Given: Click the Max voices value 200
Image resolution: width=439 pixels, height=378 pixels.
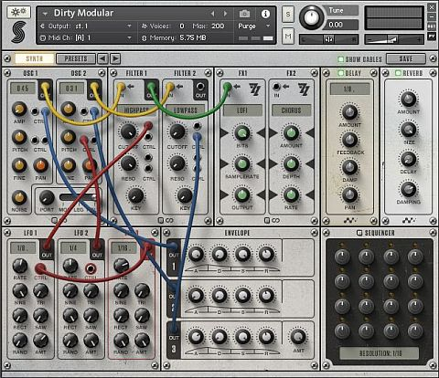Looking at the screenshot, I should [218, 26].
